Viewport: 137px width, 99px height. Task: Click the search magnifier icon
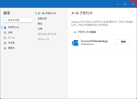(6, 20)
